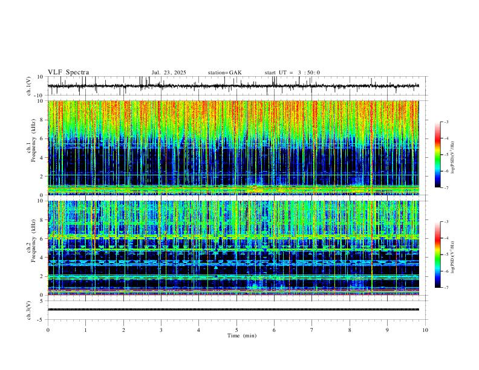Click time axis tick label '5'
Screen dimensions: 479x370
pos(236,330)
